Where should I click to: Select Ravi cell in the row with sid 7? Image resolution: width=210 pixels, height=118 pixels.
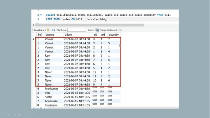pos(48,60)
